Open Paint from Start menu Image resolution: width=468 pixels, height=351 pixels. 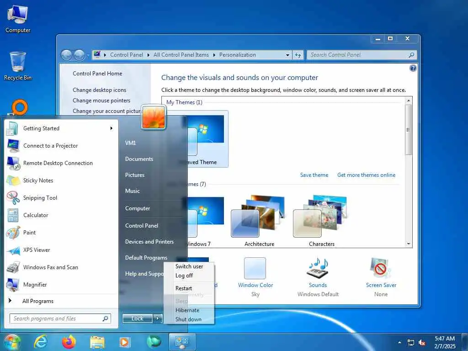pos(61,233)
